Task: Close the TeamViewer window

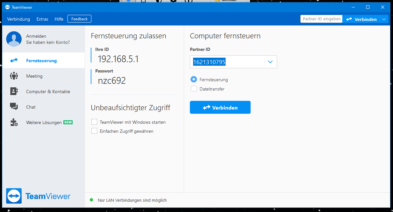Action: pyautogui.click(x=382, y=7)
